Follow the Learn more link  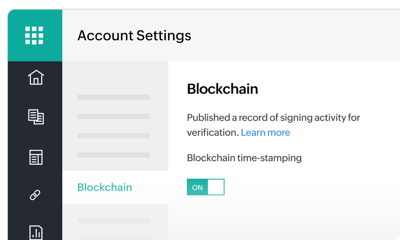pos(265,133)
